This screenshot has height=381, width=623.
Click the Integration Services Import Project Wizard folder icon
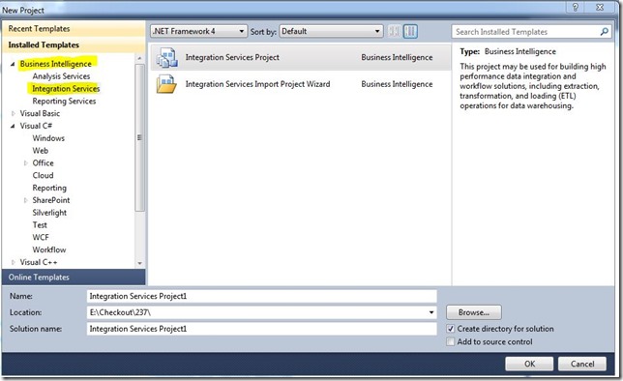point(166,84)
